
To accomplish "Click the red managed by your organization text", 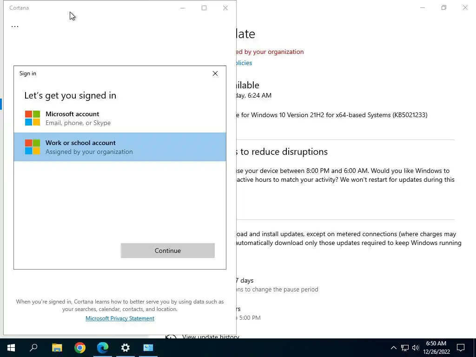I will [x=270, y=52].
